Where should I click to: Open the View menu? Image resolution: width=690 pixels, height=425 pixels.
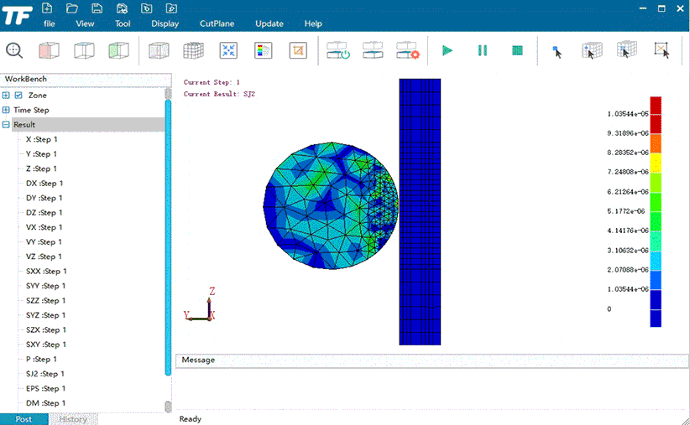(x=85, y=23)
